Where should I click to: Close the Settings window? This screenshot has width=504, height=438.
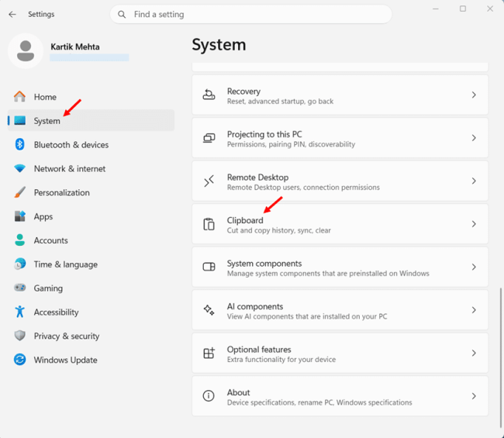pos(490,9)
